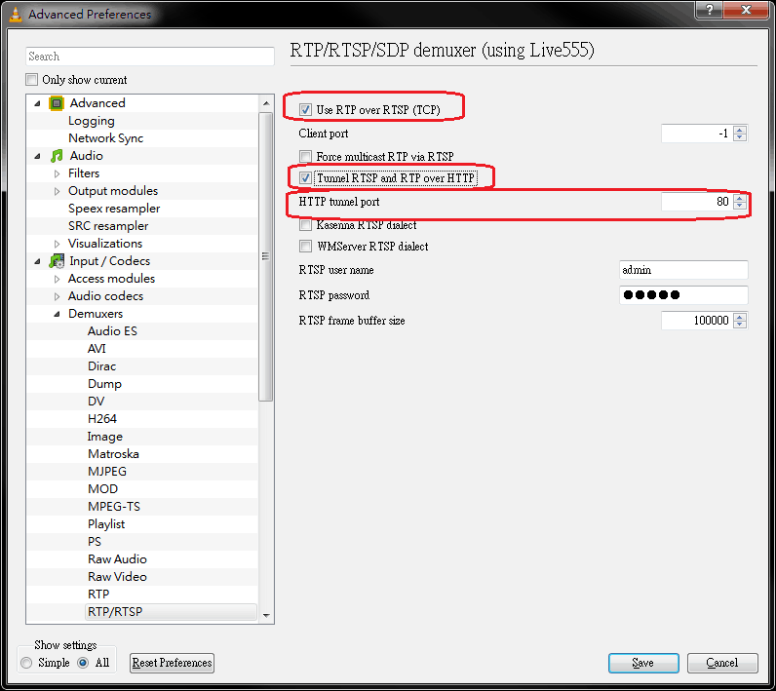Select Speex resampler tree item

tap(114, 209)
